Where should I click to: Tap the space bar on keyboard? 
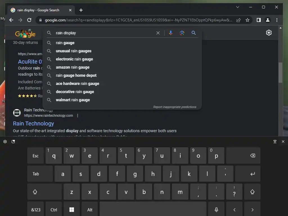(153, 210)
